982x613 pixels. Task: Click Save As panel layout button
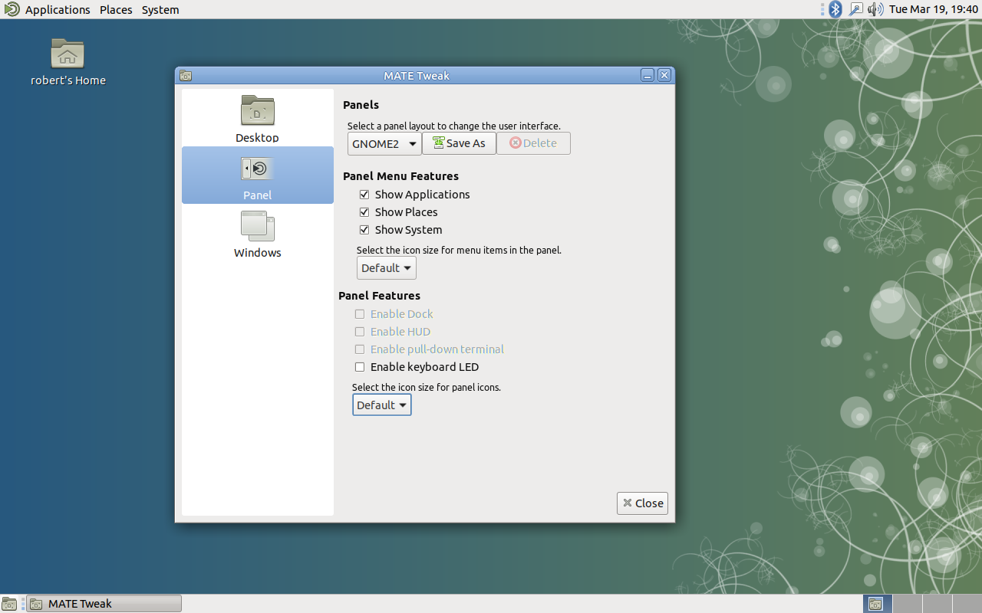(459, 143)
